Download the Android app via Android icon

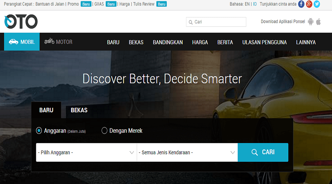point(311,22)
